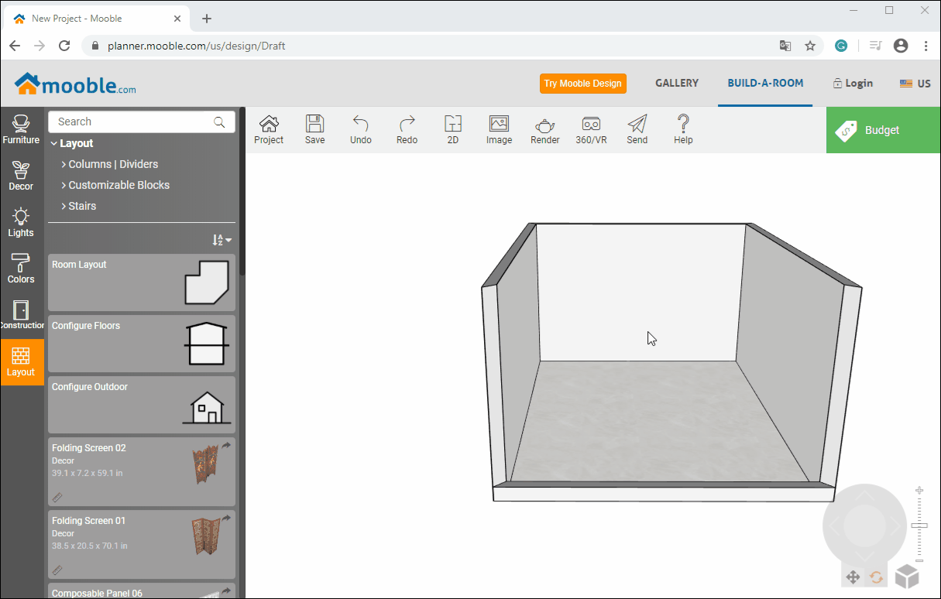Toggle the orbit rotate mode button
Screen dimensions: 941x599
click(877, 577)
